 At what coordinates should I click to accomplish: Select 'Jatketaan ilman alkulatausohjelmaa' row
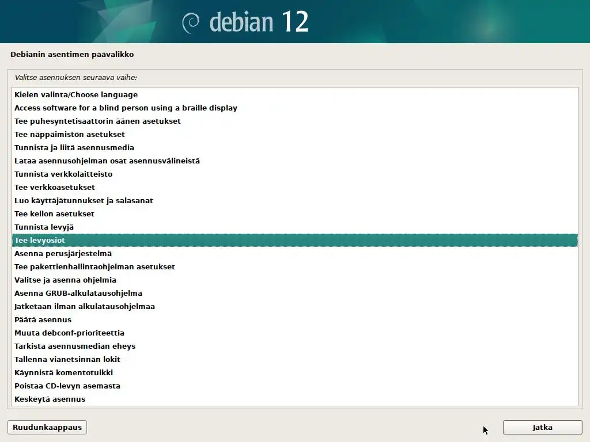[295, 306]
